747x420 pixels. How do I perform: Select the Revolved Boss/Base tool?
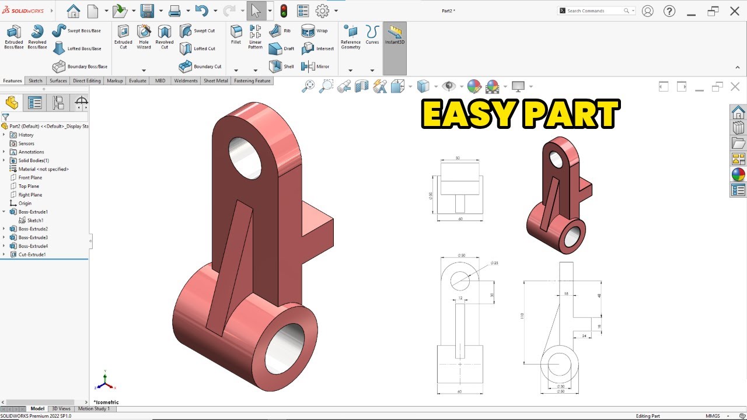pos(37,36)
